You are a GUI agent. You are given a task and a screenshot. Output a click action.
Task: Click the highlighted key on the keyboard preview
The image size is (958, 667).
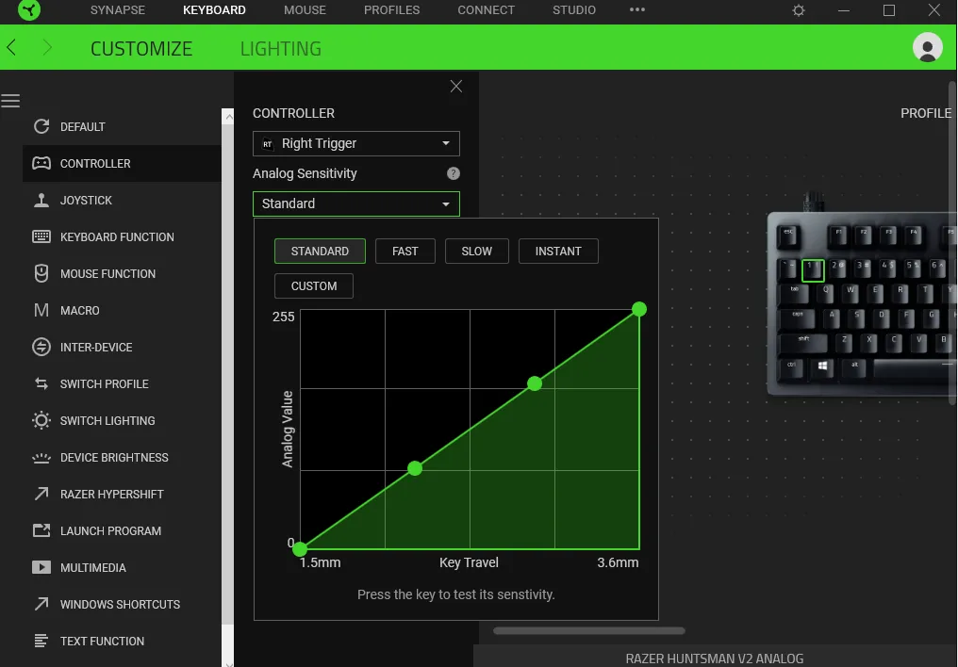tap(813, 270)
